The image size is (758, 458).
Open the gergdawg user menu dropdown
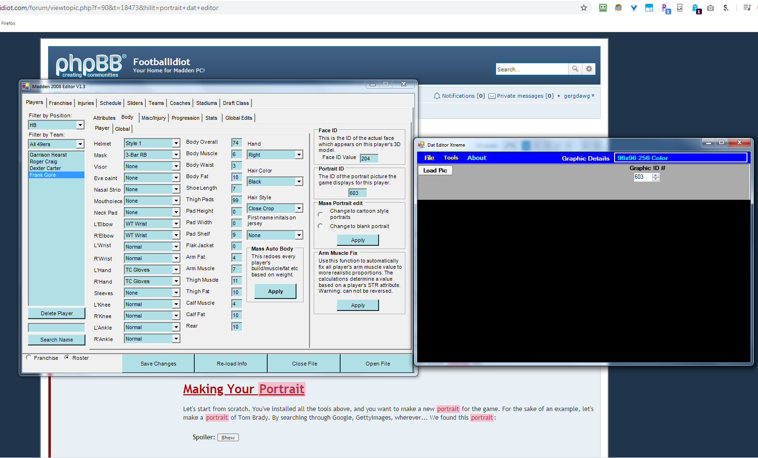[579, 96]
